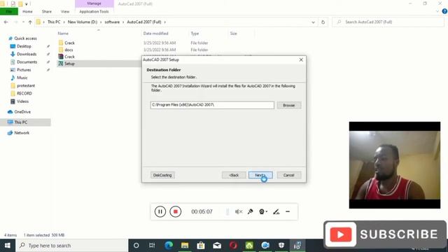Viewport: 448px width, 252px height.
Task: Open Microsoft Store from taskbar
Action: coord(201,246)
